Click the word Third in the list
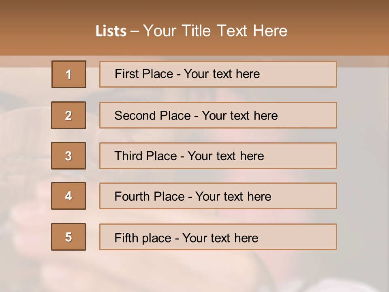 tap(128, 156)
